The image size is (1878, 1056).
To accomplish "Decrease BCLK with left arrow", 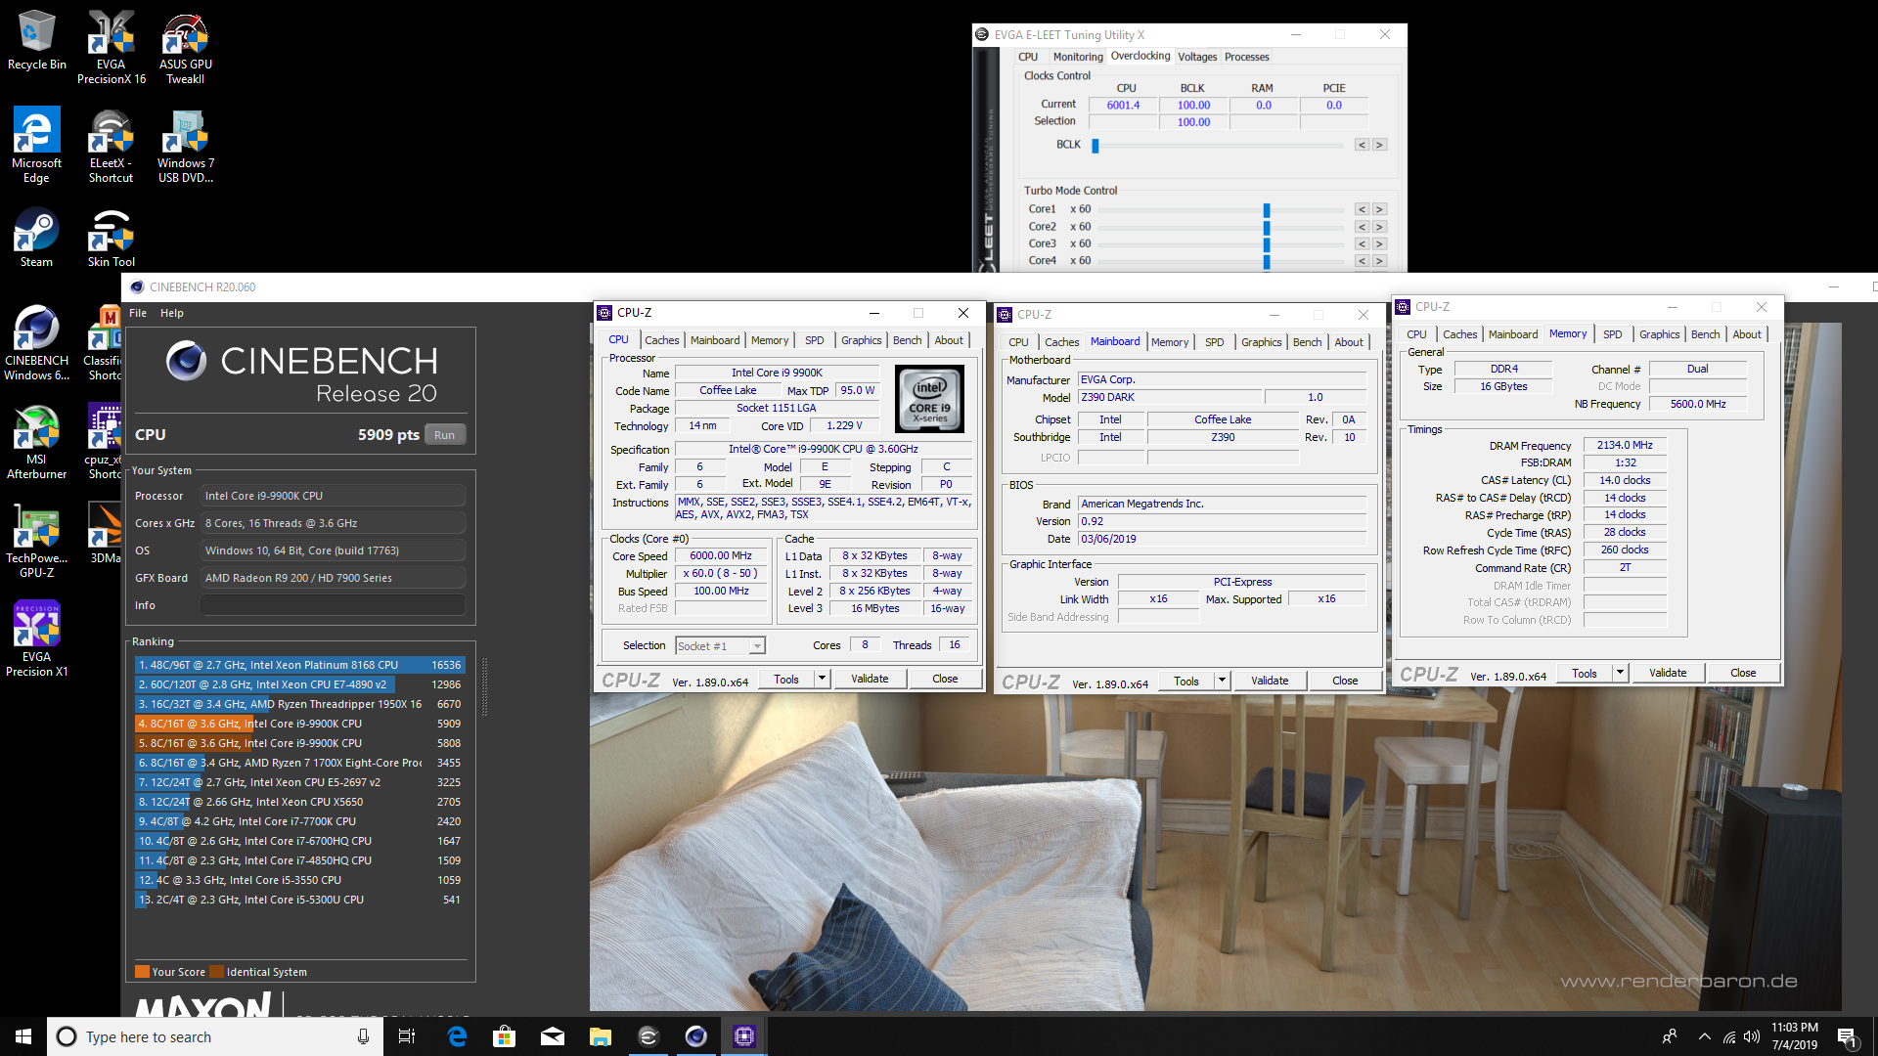I will (x=1361, y=145).
